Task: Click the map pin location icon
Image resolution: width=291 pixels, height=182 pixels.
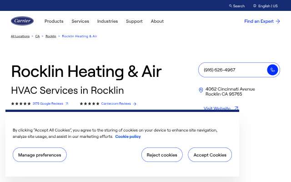Action: coord(201,90)
